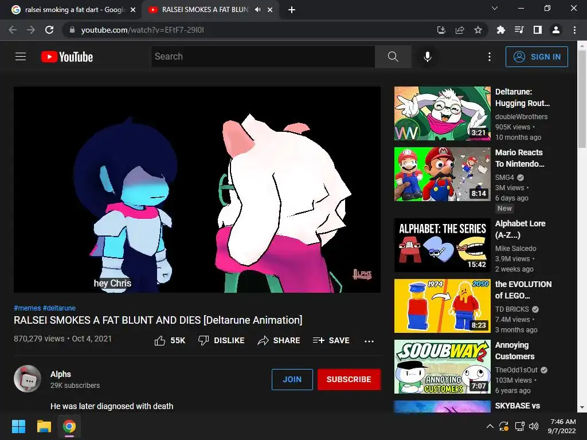Go to YouTube home via logo
This screenshot has height=440, width=587.
point(67,57)
